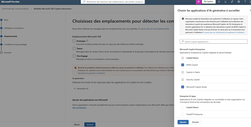Viewport: 251px width, 127px height.
Task: Close the generative AI apps panel
Action: (250, 10)
